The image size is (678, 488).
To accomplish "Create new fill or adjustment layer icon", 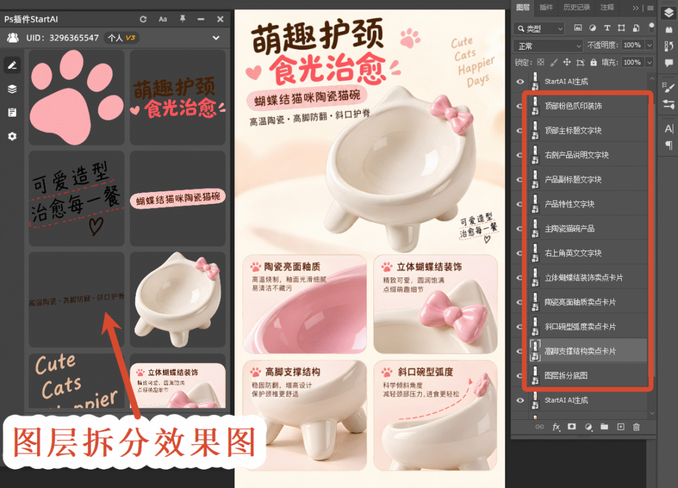I will [588, 427].
